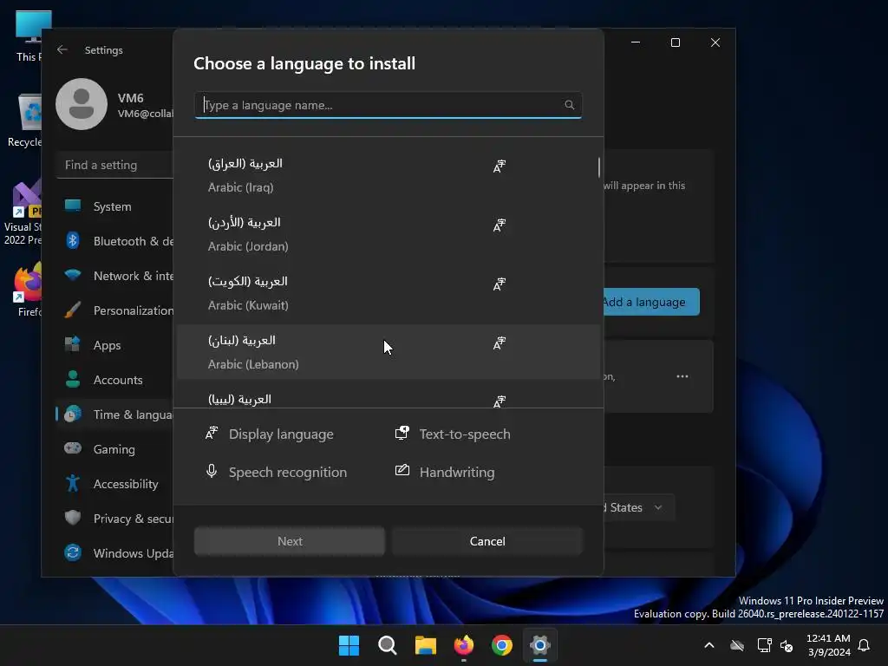Expand the United States region dropdown
This screenshot has width=888, height=666.
point(637,507)
